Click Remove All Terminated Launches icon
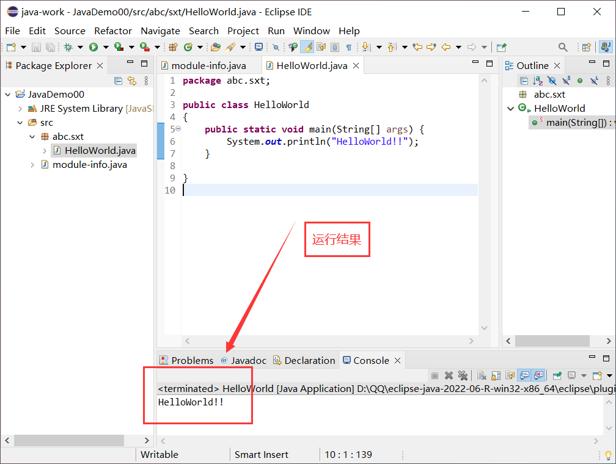Screen dimensions: 616x464 (463, 375)
